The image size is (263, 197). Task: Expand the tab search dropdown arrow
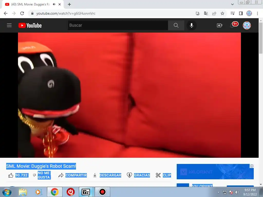coord(232,4)
